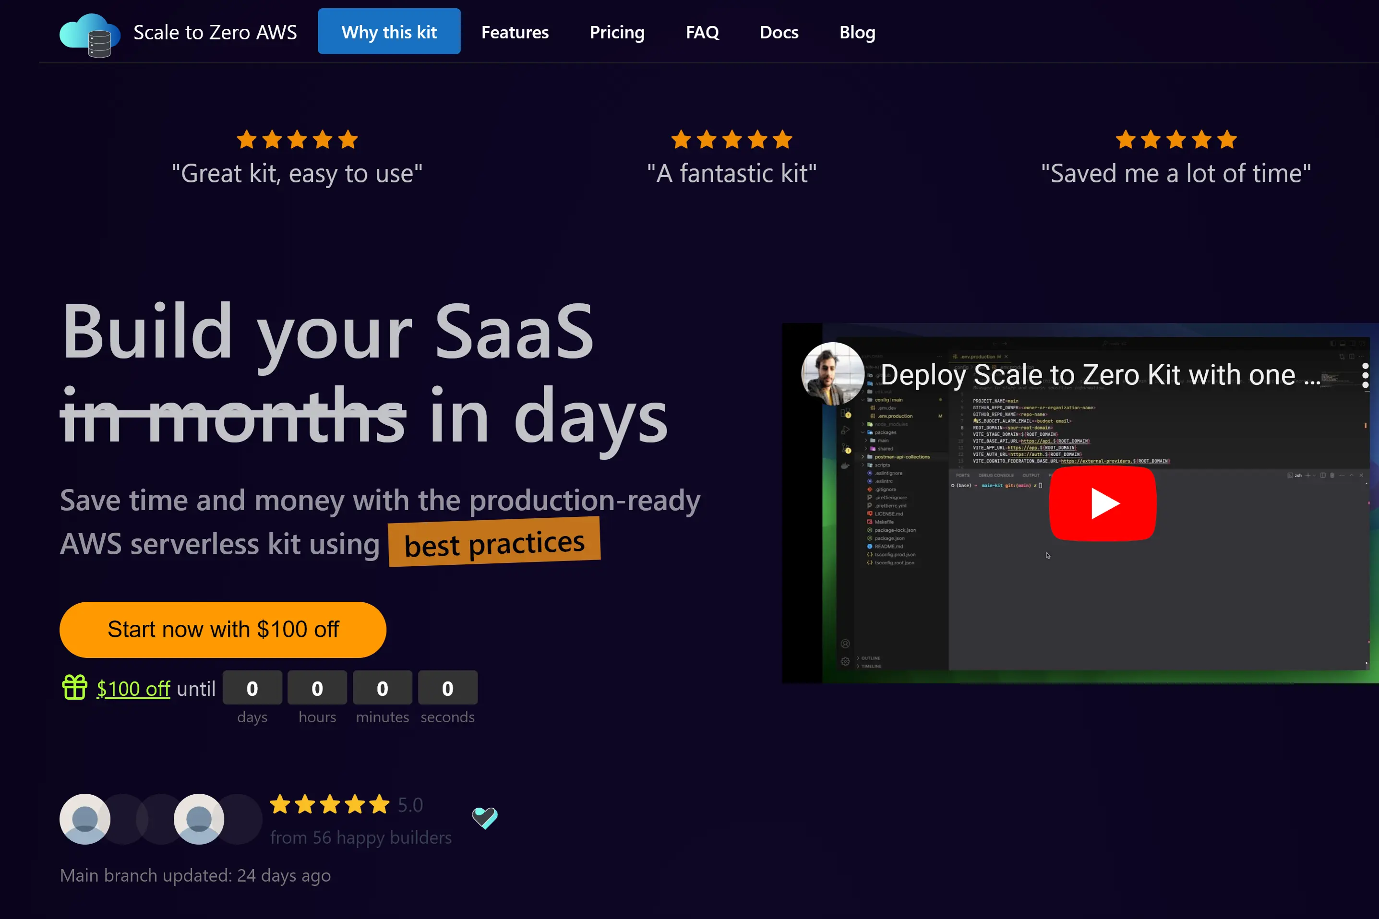Click stars above "A fantastic kit"
Image resolution: width=1379 pixels, height=919 pixels.
(x=731, y=140)
